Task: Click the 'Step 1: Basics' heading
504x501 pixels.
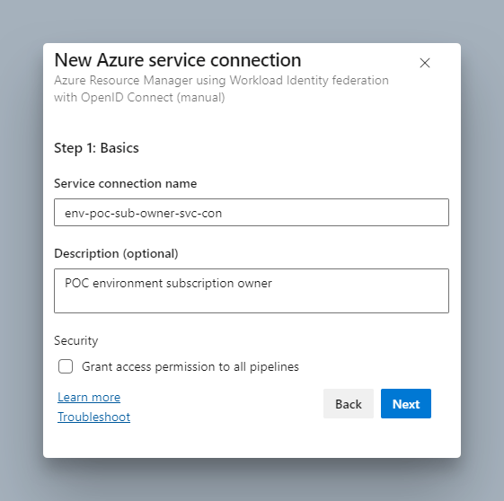Action: point(96,148)
